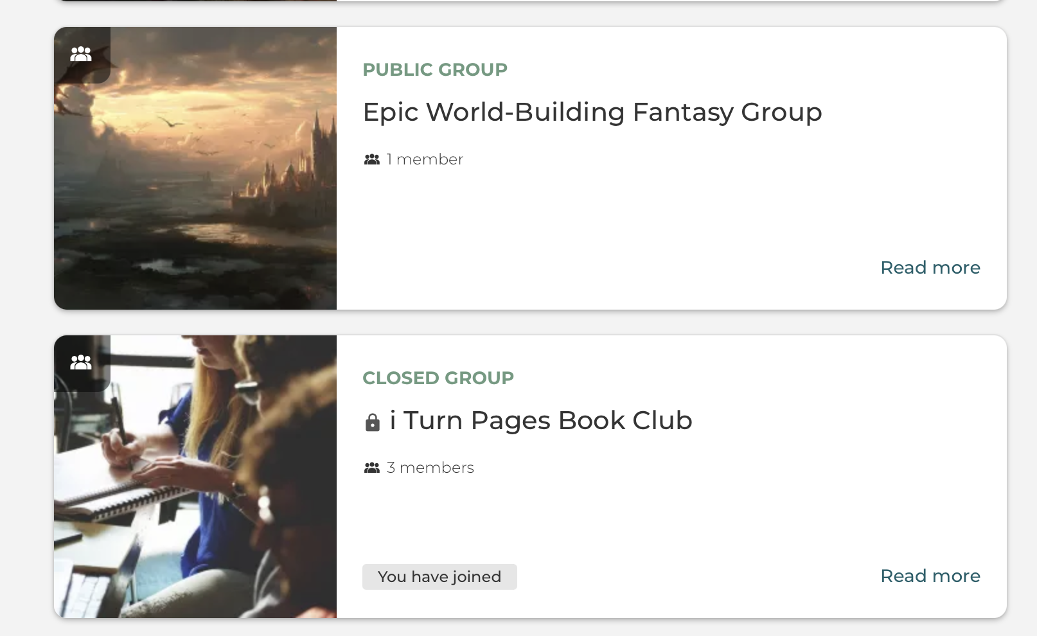Read more about Epic World-Building Fantasy Group
The image size is (1037, 636).
[x=930, y=267]
